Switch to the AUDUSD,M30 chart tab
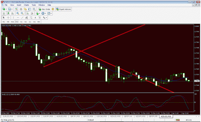 point(61,116)
